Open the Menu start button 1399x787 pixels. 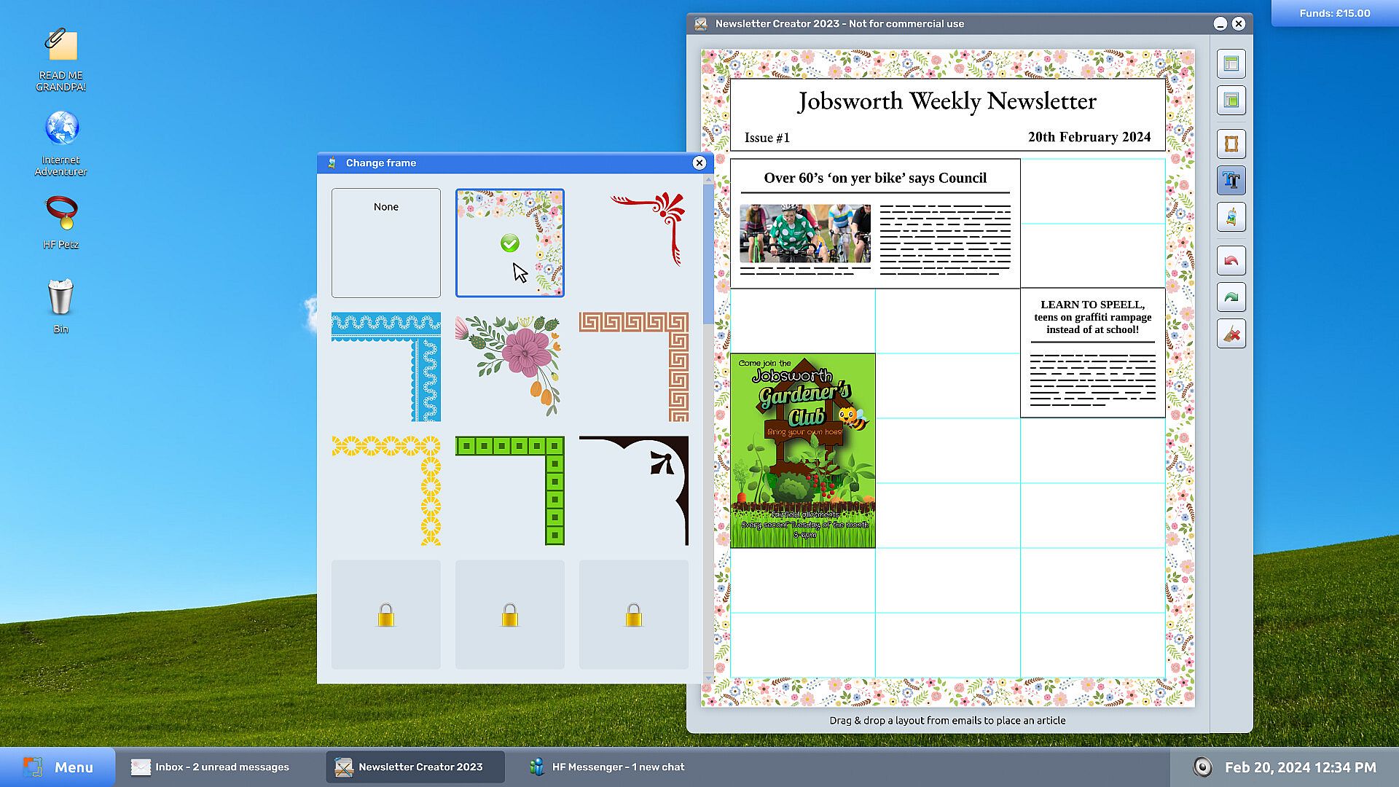point(58,767)
